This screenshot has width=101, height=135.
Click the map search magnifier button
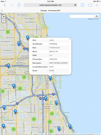point(97,16)
